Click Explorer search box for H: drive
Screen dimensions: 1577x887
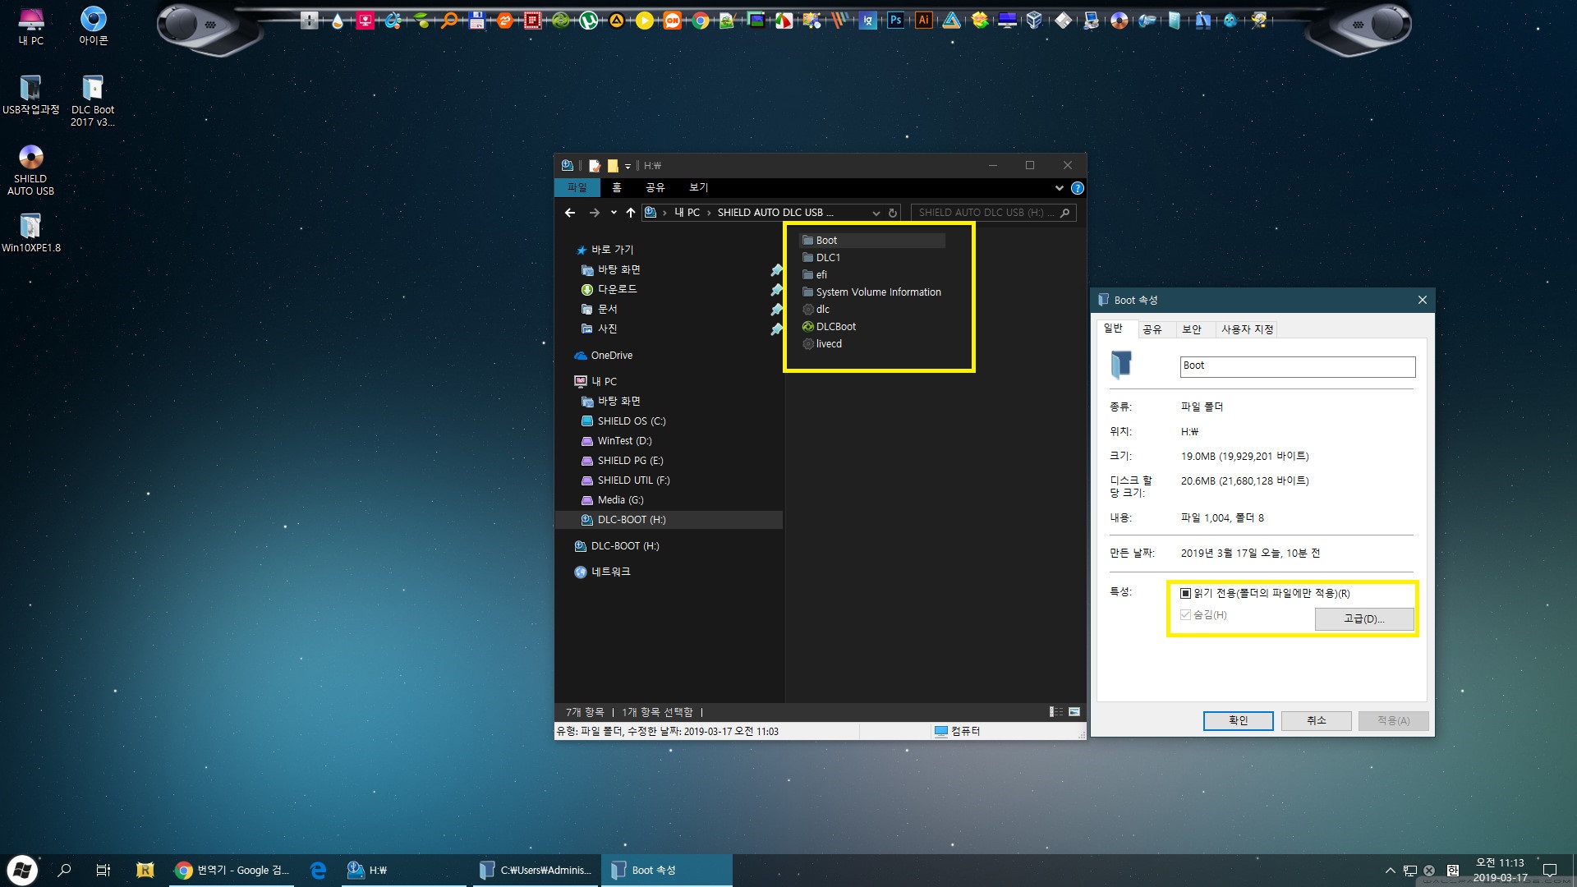pos(994,213)
